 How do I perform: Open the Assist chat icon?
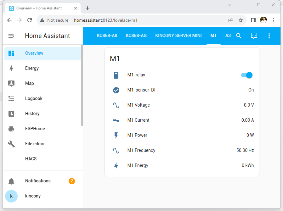pyautogui.click(x=254, y=36)
